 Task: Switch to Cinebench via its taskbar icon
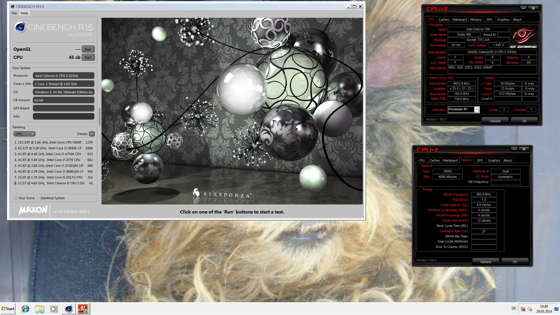pyautogui.click(x=69, y=309)
